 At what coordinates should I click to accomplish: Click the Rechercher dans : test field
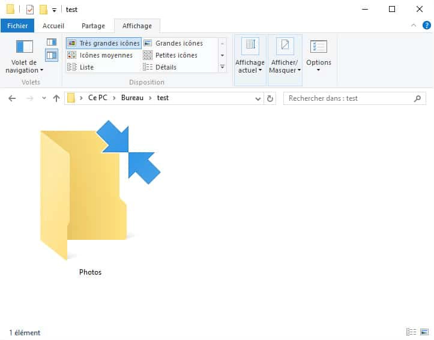click(348, 98)
